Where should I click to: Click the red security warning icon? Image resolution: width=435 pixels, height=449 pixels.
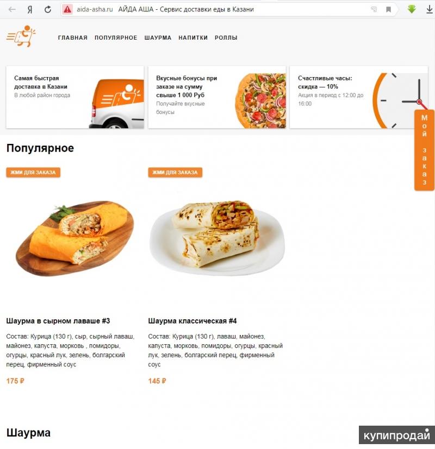(x=67, y=9)
